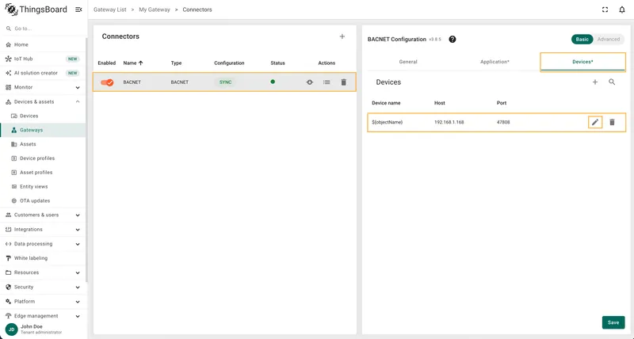The width and height of the screenshot is (634, 339).
Task: Switch to Advanced configuration mode
Action: tap(609, 39)
